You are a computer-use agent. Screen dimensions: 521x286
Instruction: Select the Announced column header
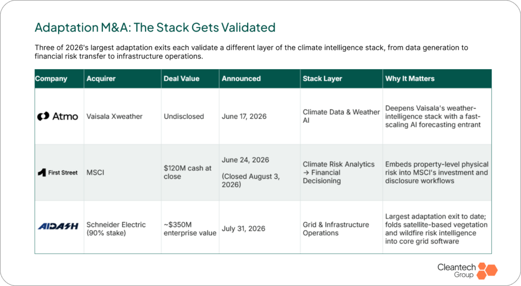tap(241, 79)
